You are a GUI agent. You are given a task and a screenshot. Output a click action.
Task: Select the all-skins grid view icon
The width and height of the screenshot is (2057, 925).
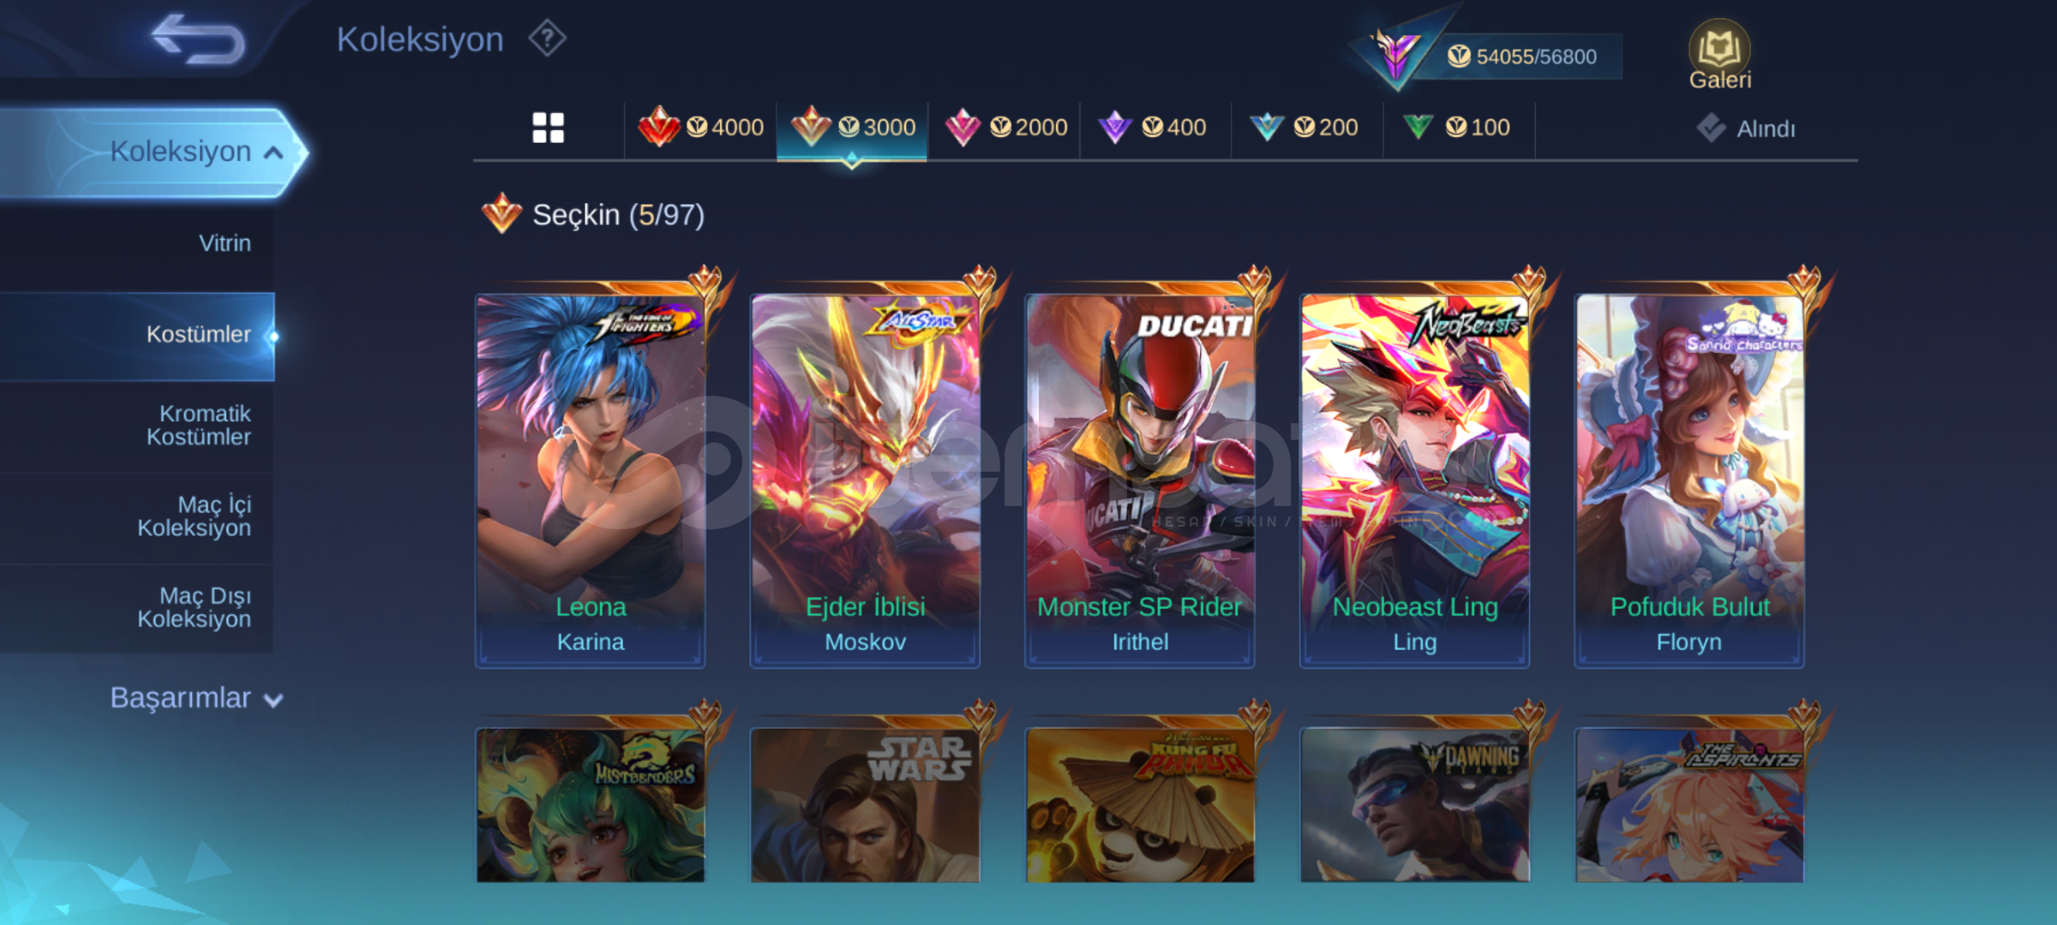[x=549, y=128]
